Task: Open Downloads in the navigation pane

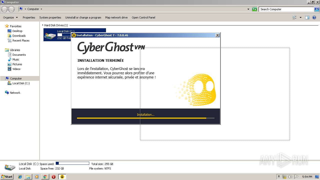Action: tap(19, 36)
